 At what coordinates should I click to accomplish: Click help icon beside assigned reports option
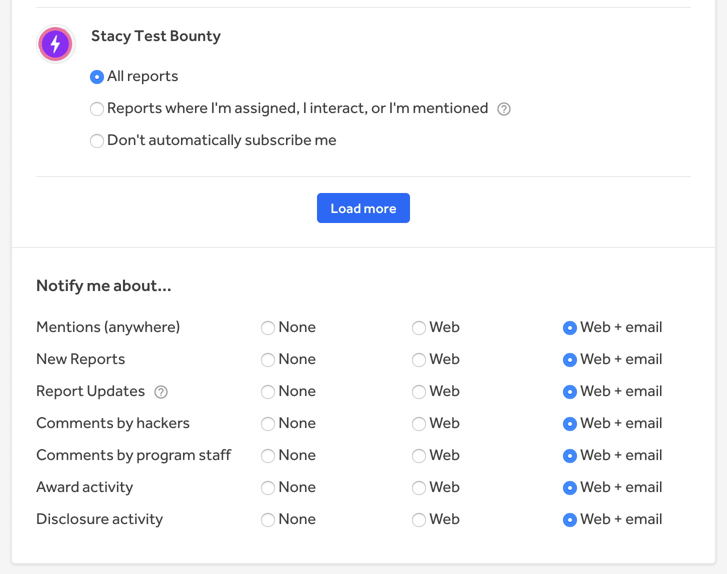point(504,109)
